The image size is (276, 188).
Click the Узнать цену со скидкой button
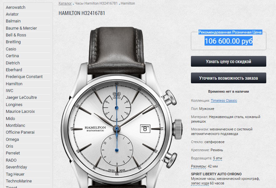point(229,61)
